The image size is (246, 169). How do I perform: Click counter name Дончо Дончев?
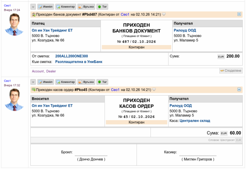point(91,159)
